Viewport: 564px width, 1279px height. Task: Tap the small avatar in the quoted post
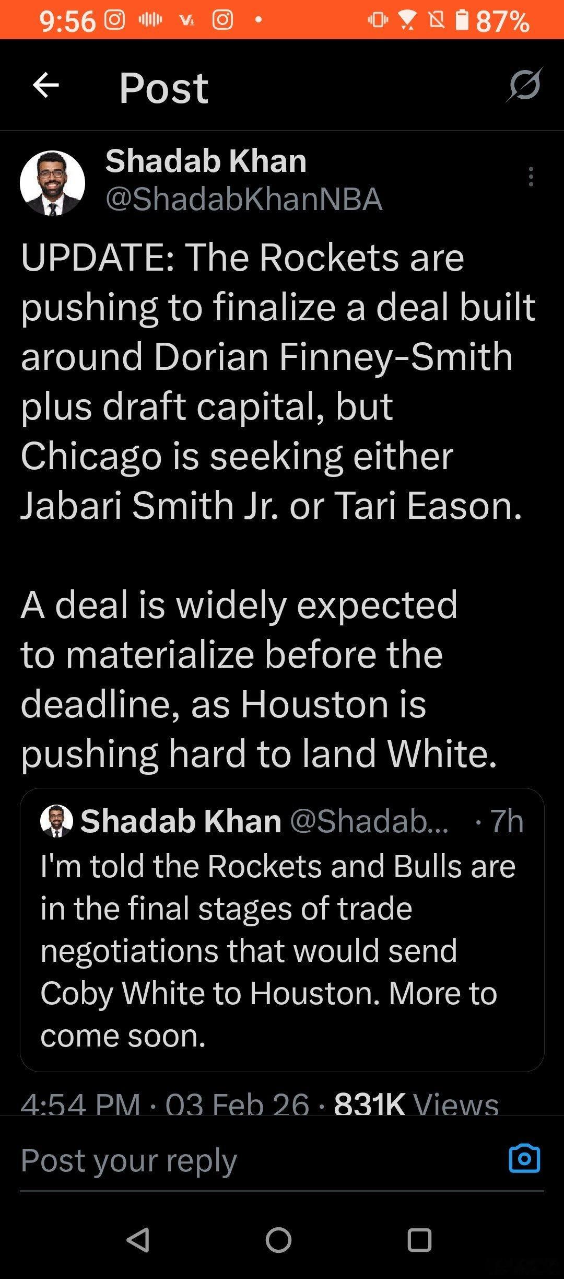click(x=56, y=821)
